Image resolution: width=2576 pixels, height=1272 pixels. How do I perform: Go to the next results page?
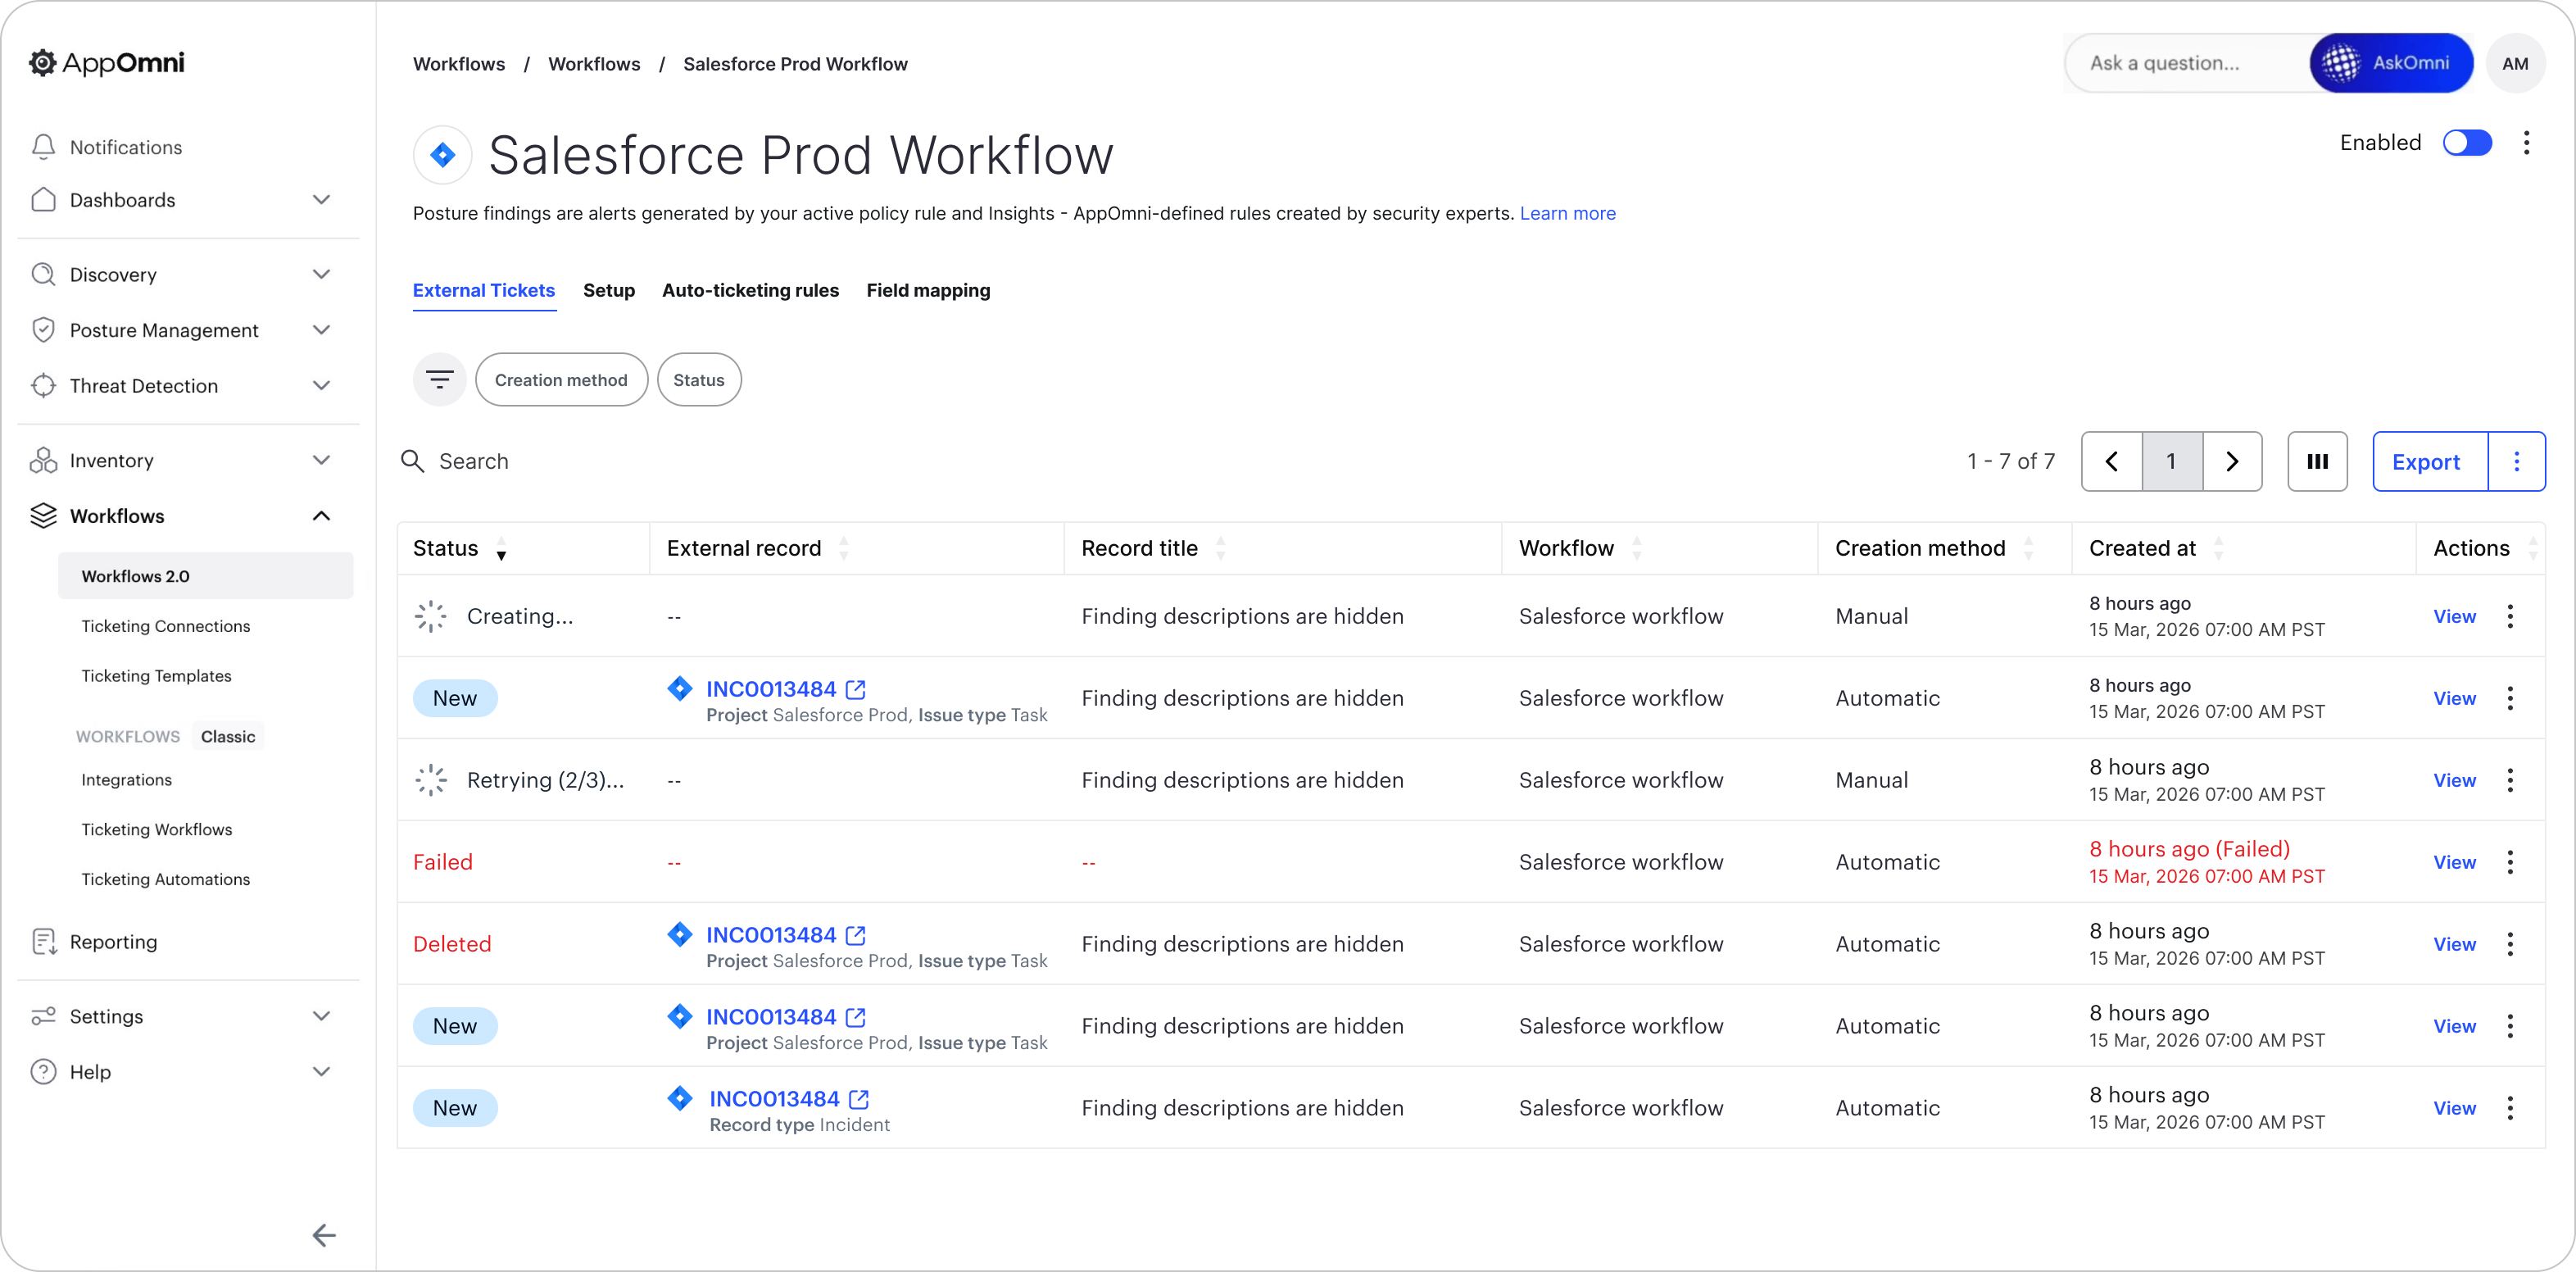pos(2231,461)
